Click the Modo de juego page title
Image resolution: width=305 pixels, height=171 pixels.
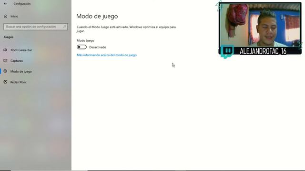(97, 16)
